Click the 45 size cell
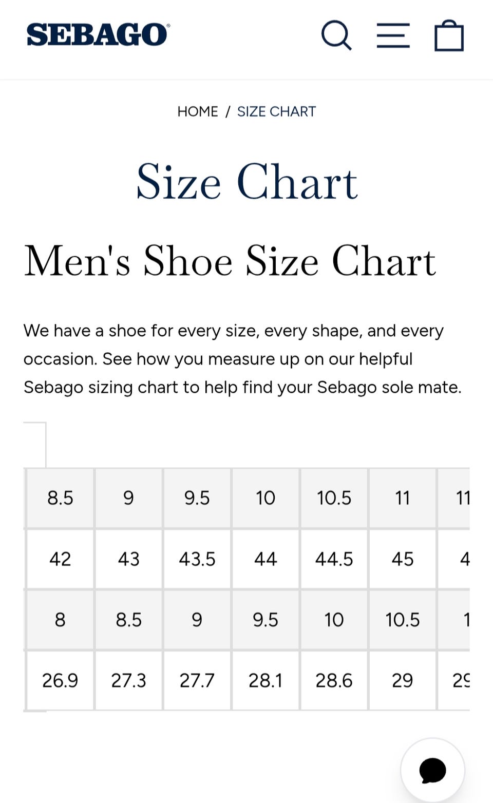This screenshot has height=803, width=493. tap(403, 559)
